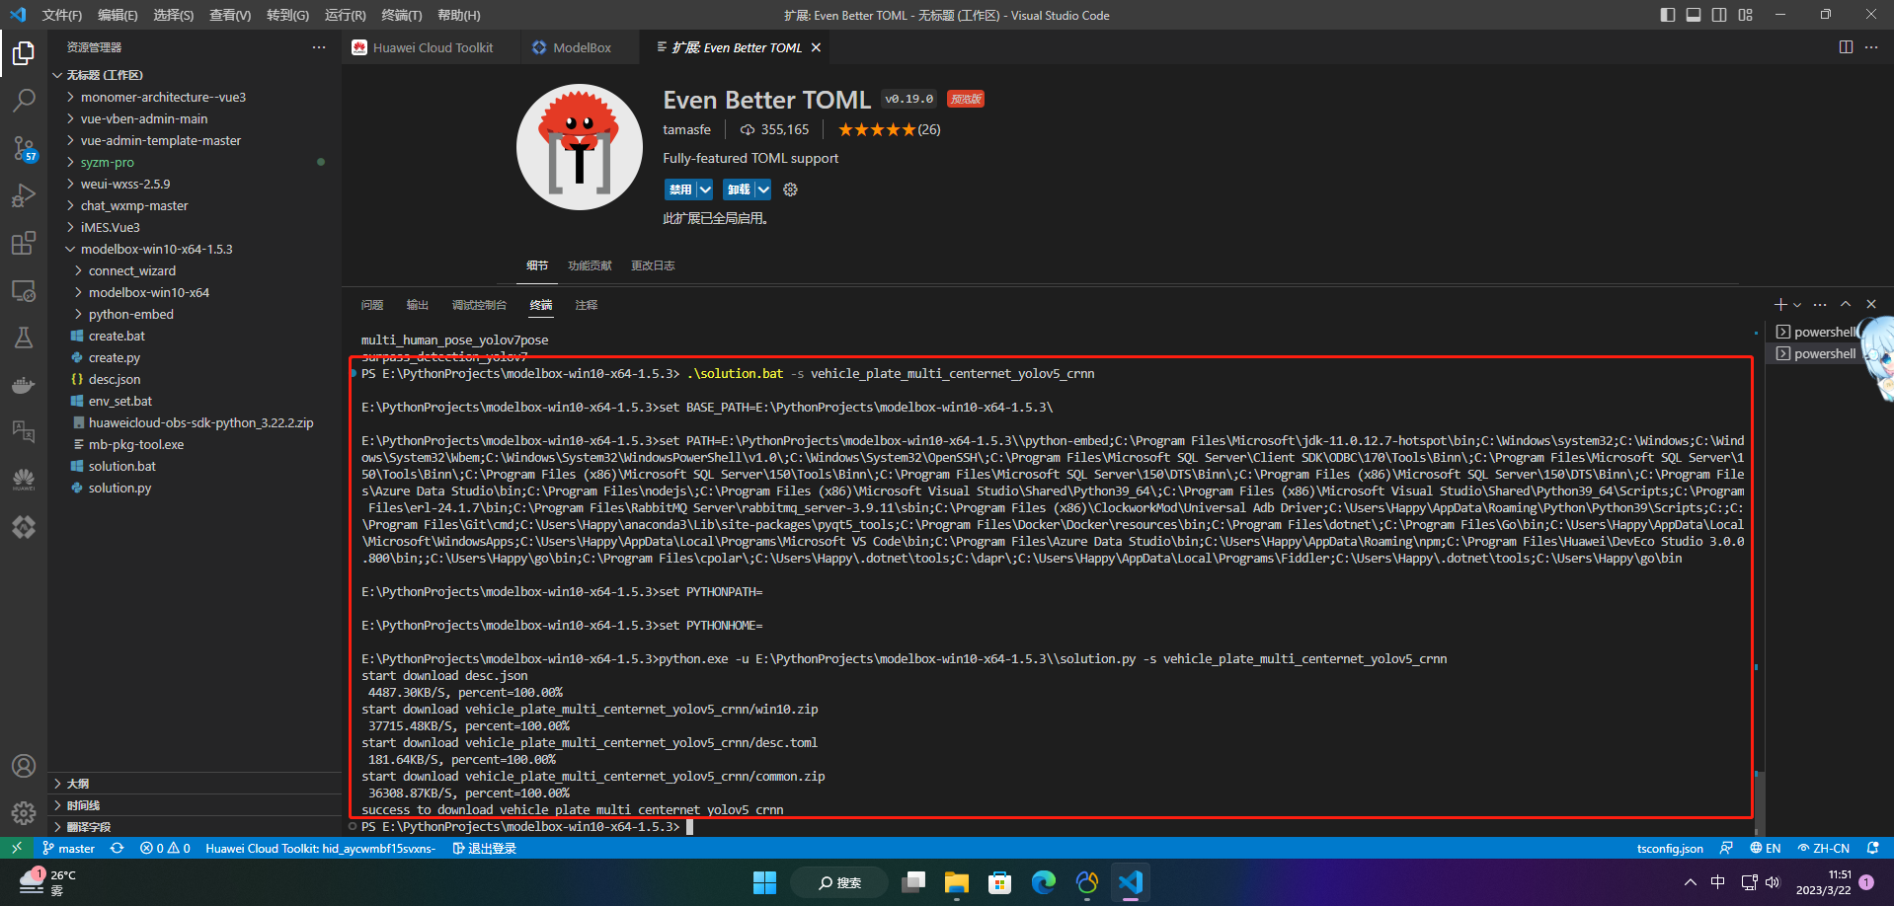
Task: Split the editor to the right
Action: point(1846,47)
